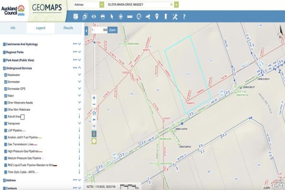Enable the Transpower layer checkbox
This screenshot has width=285, height=190.
point(6,124)
